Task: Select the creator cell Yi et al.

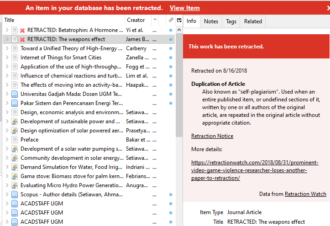Action: pos(135,30)
